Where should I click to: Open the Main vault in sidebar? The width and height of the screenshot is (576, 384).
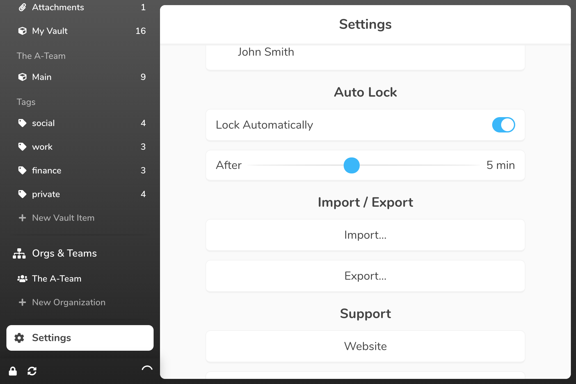pos(42,77)
